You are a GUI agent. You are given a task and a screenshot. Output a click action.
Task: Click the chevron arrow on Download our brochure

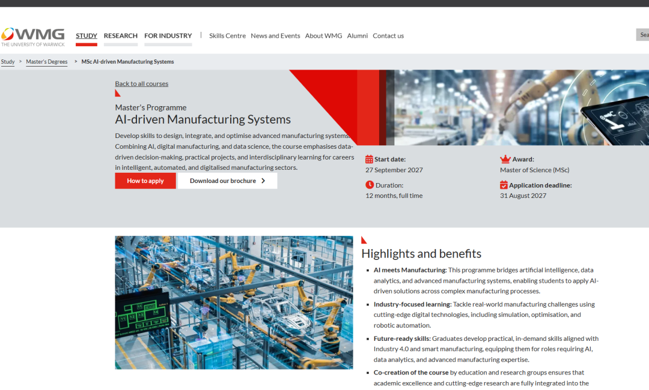tap(263, 181)
